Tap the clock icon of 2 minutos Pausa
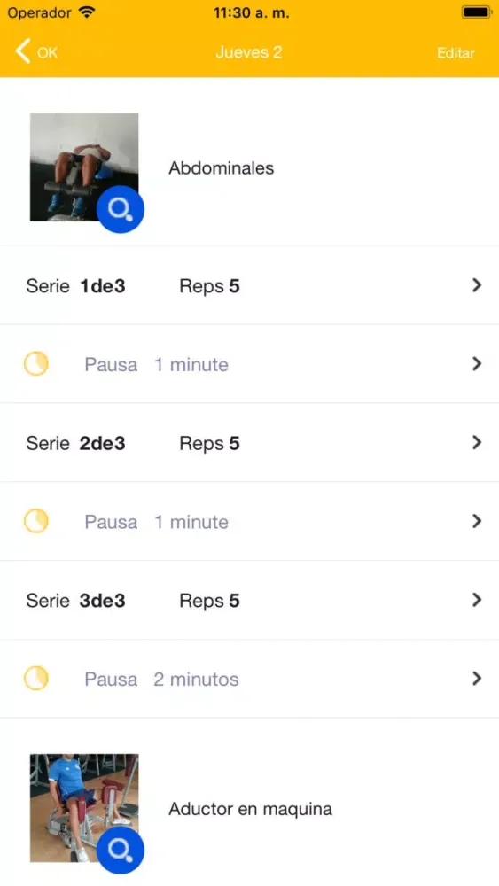This screenshot has height=886, width=499. [x=35, y=678]
